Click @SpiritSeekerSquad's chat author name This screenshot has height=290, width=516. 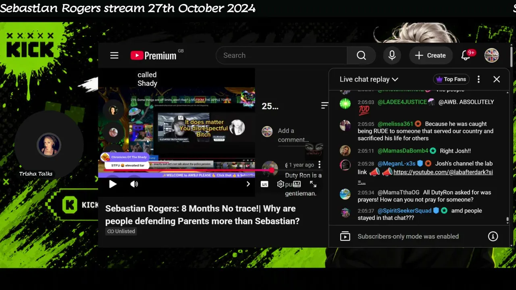click(x=405, y=211)
